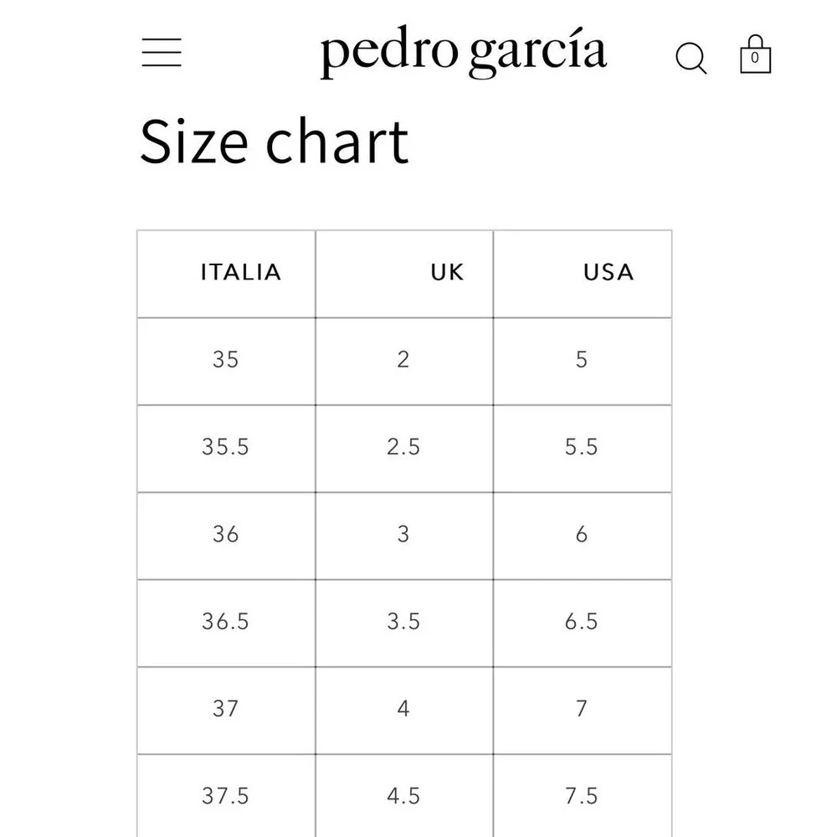Click Italia size 36 cell
Viewport: 837px width, 837px height.
(226, 534)
